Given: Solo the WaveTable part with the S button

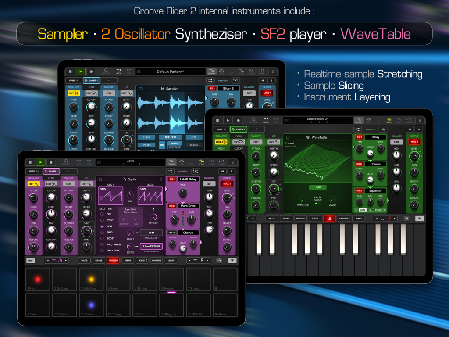Looking at the screenshot, I should [419, 129].
